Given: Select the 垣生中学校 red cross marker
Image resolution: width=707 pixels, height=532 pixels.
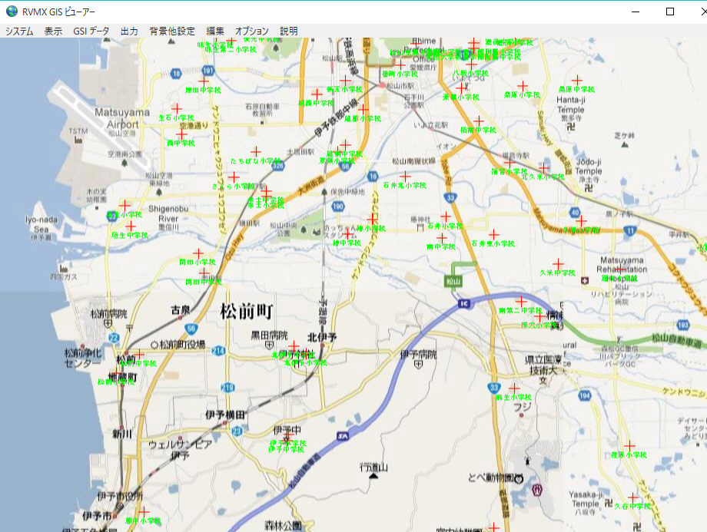Looking at the screenshot, I should click(130, 226).
